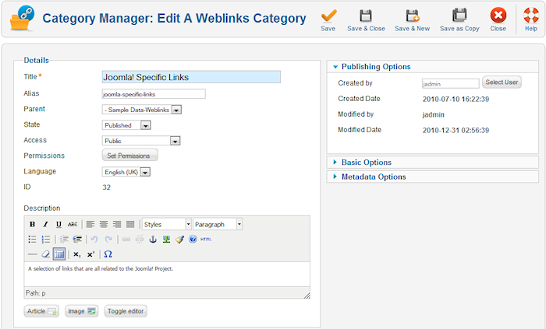Screen dimensions: 546x329
Task: Click the Modified Date value 2010-12-31 02:56:39
Action: (x=456, y=131)
